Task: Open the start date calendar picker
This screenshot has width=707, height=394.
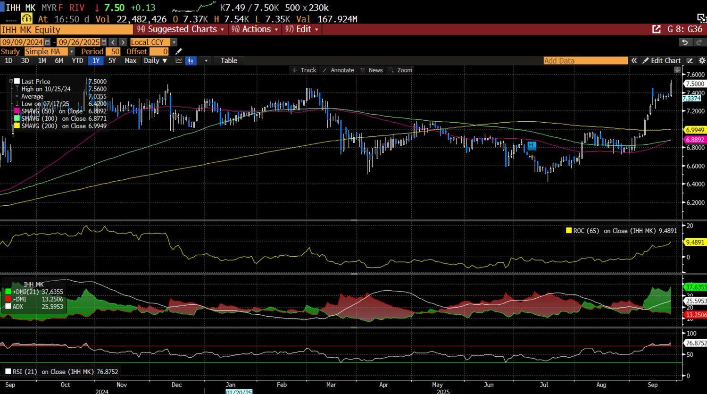Action: (x=47, y=42)
